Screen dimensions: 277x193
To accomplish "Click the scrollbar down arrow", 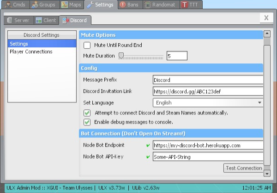I will click(267, 174).
